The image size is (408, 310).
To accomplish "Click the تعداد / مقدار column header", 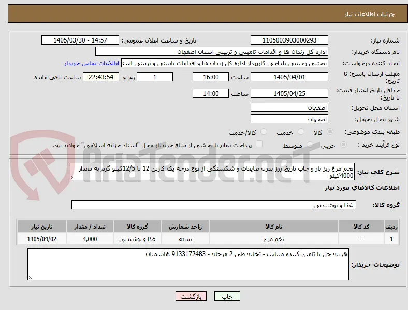I will [x=90, y=227].
